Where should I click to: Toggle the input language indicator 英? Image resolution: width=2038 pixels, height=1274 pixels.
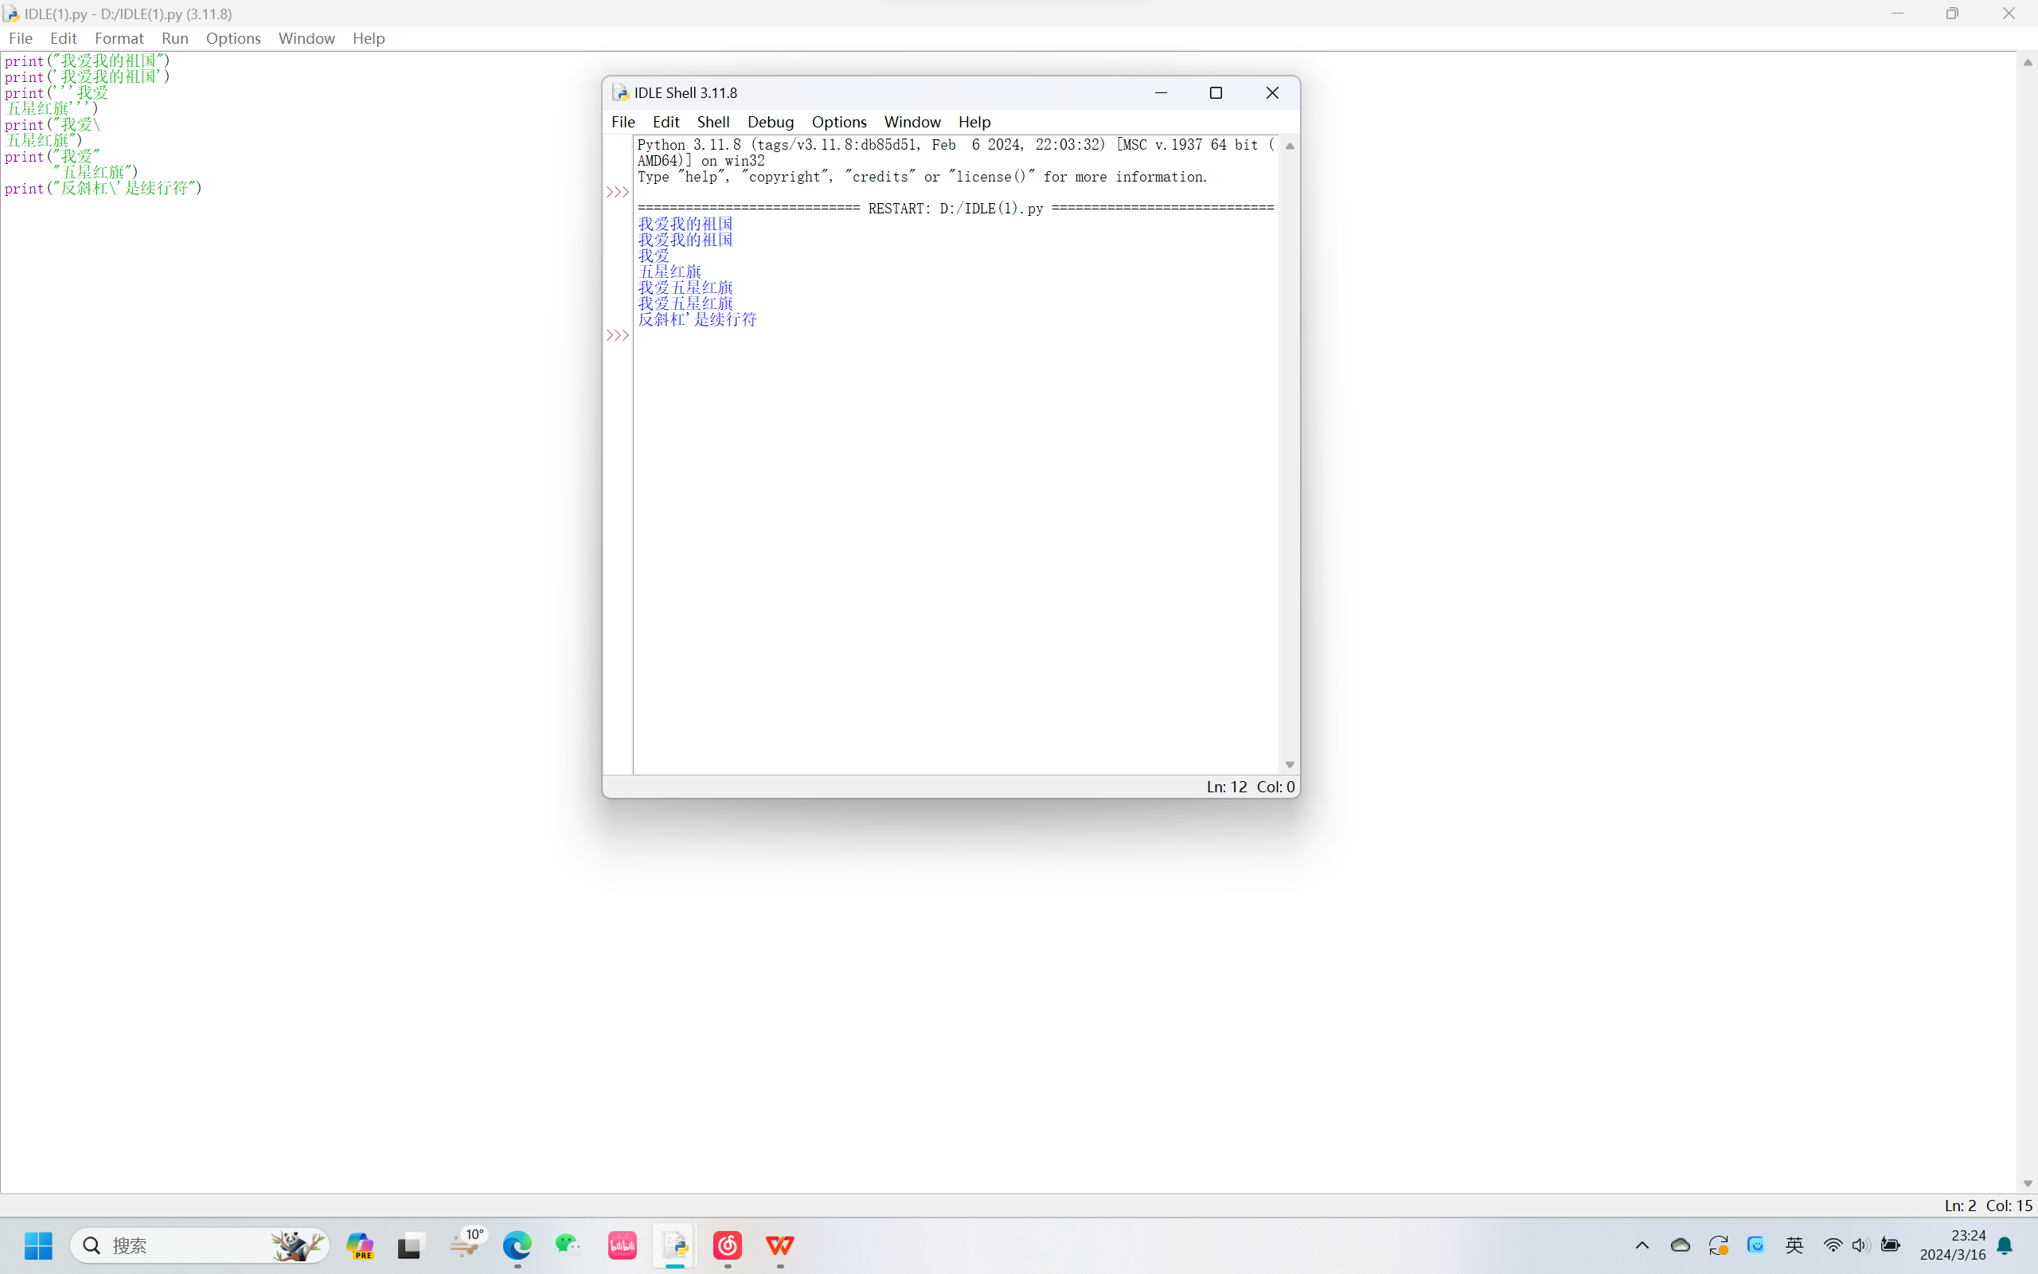coord(1794,1245)
